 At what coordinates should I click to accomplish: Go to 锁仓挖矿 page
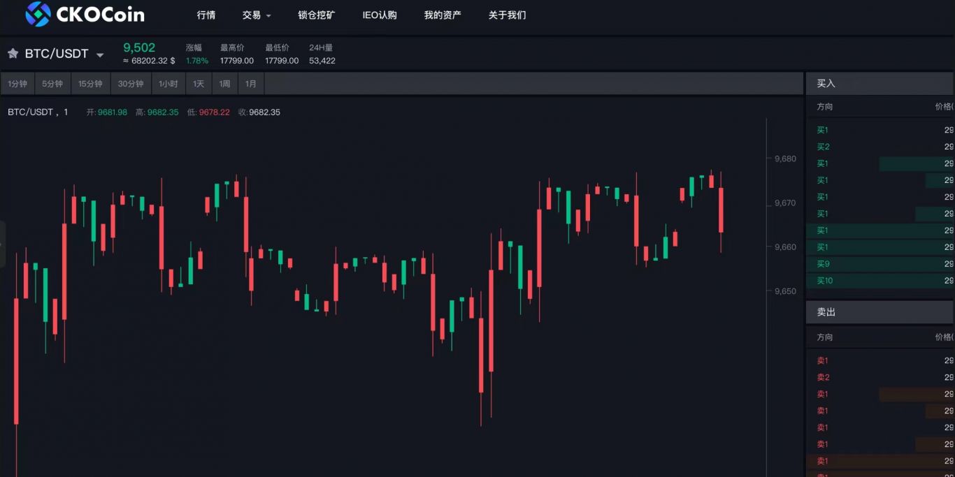pyautogui.click(x=317, y=15)
